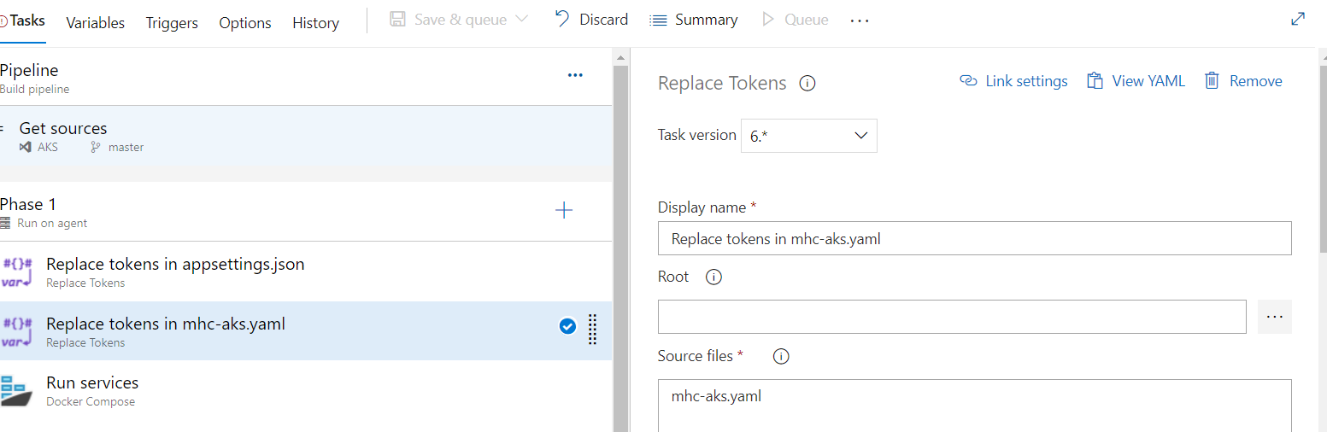Screen dimensions: 1327x432
Task: Discard pipeline changes
Action: click(591, 19)
